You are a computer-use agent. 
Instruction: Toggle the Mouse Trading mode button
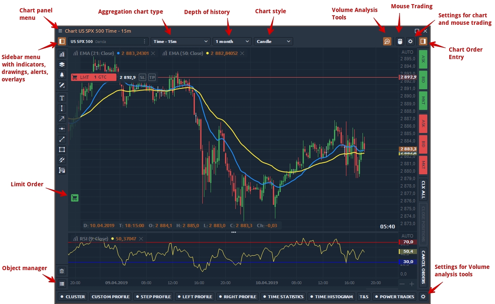pyautogui.click(x=399, y=41)
